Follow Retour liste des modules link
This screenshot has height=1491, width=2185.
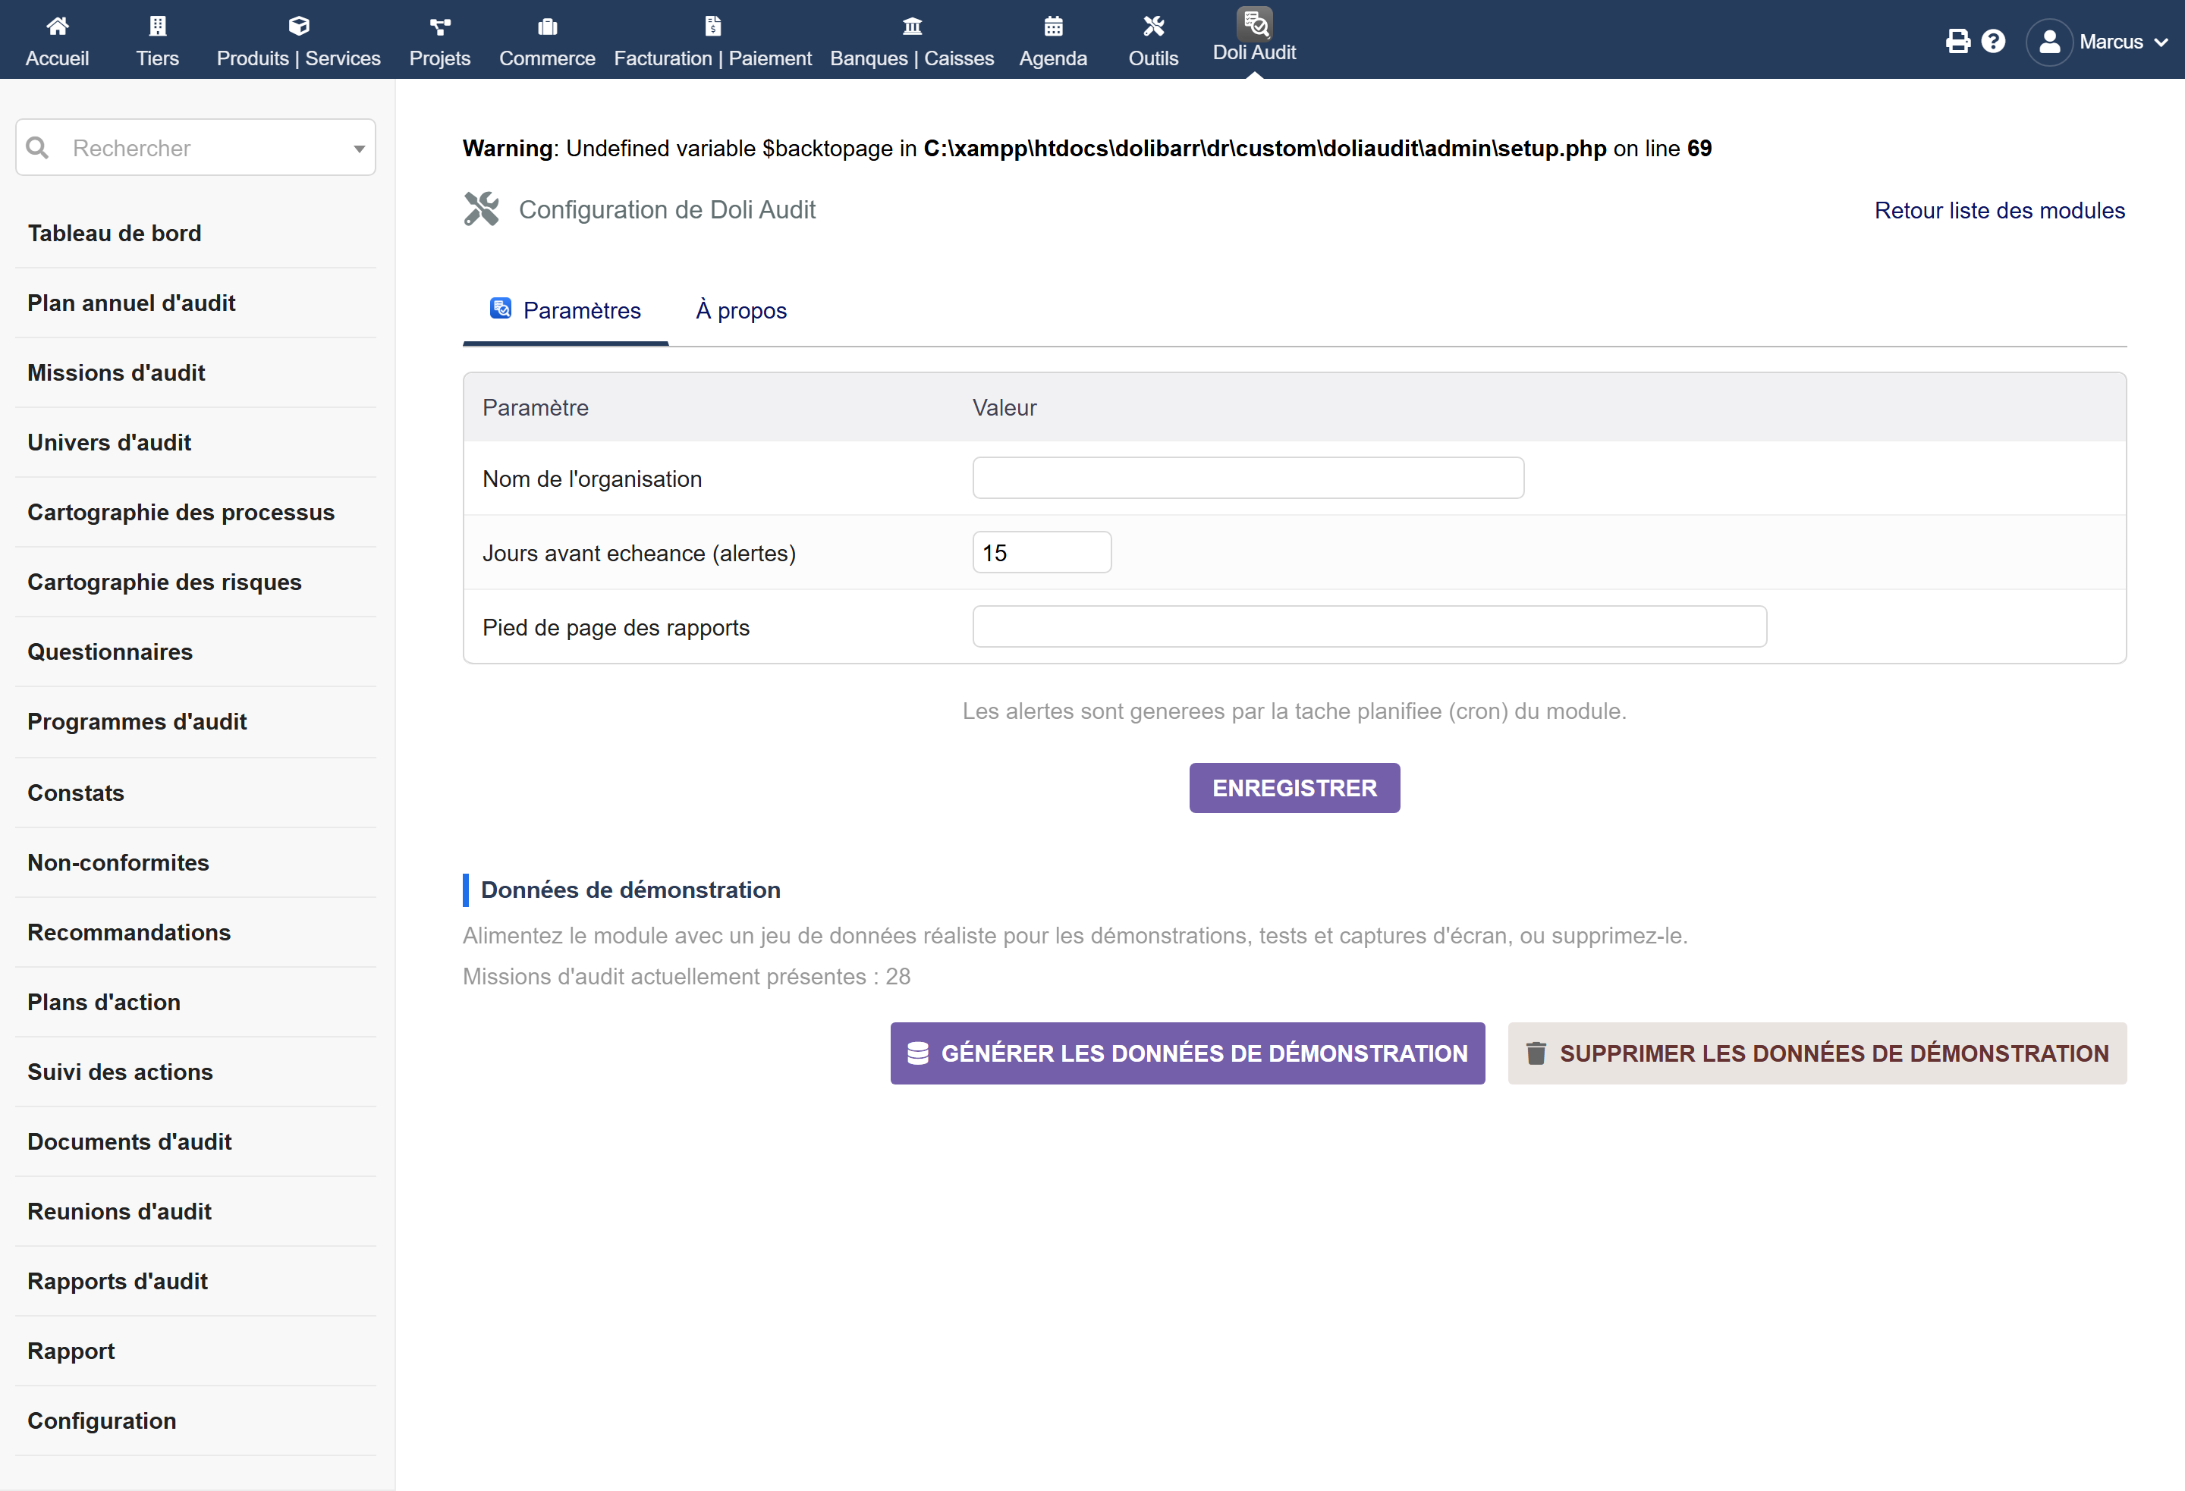click(x=1999, y=211)
